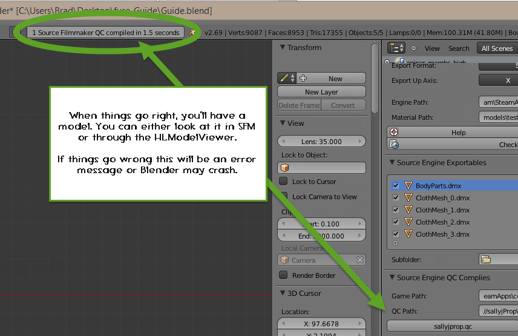The image size is (518, 336).
Task: Click the clip Start 0.100 field
Action: (321, 223)
